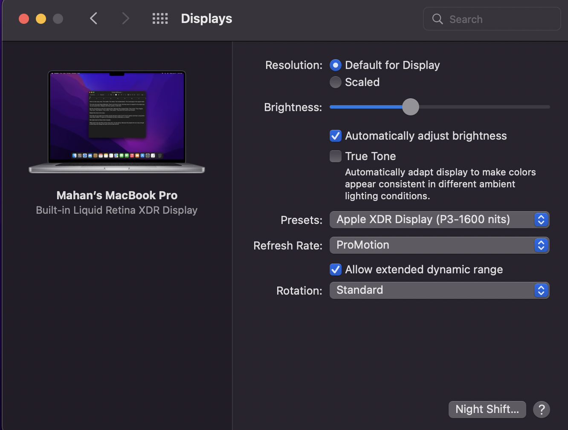This screenshot has height=430, width=568.
Task: Uncheck Allow extended dynamic range
Action: click(x=336, y=269)
